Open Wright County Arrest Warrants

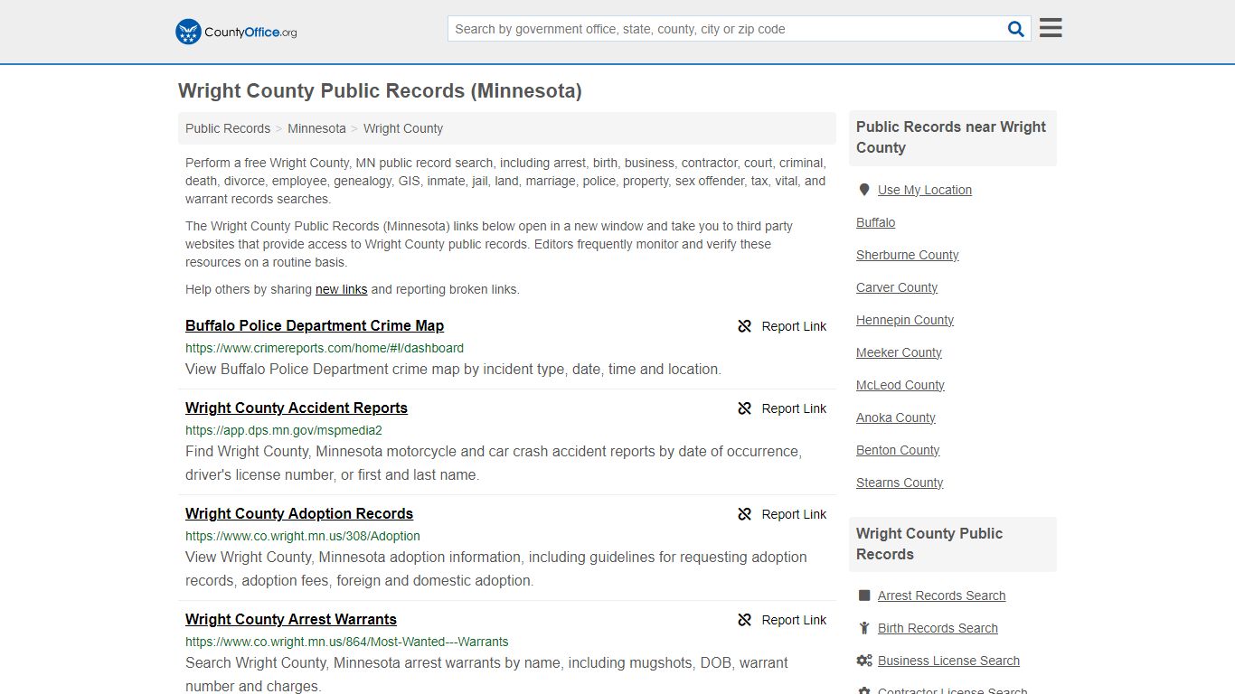coord(291,619)
